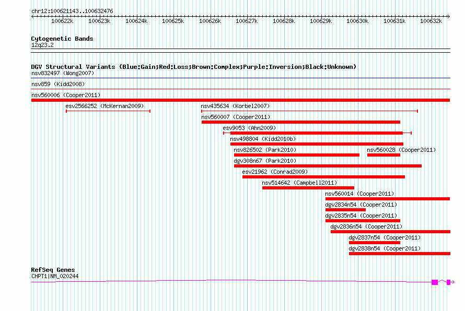Click the 100627k ruler label
465x311 pixels.
(x=247, y=21)
